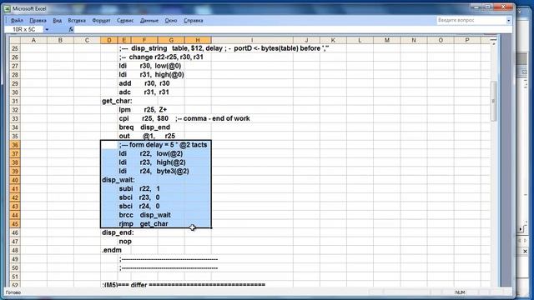This screenshot has width=534, height=300.
Task: Select column P header
Action: (x=467, y=40)
